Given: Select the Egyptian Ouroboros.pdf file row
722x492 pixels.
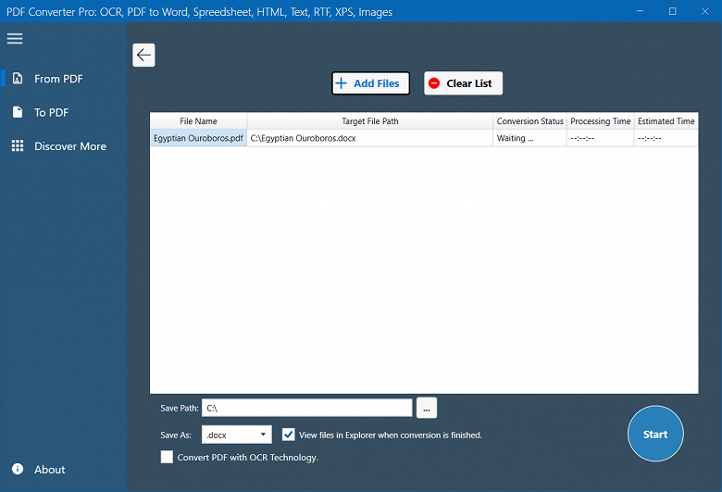Looking at the screenshot, I should pos(424,138).
